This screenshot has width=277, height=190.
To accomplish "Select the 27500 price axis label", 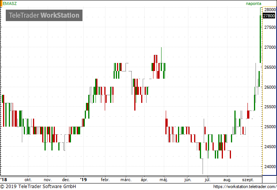I will tap(270, 27).
